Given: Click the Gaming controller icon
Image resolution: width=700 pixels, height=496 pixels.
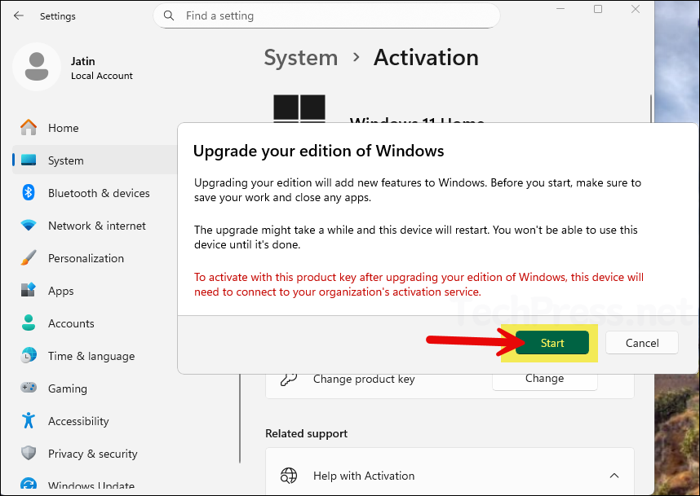Looking at the screenshot, I should click(x=29, y=387).
